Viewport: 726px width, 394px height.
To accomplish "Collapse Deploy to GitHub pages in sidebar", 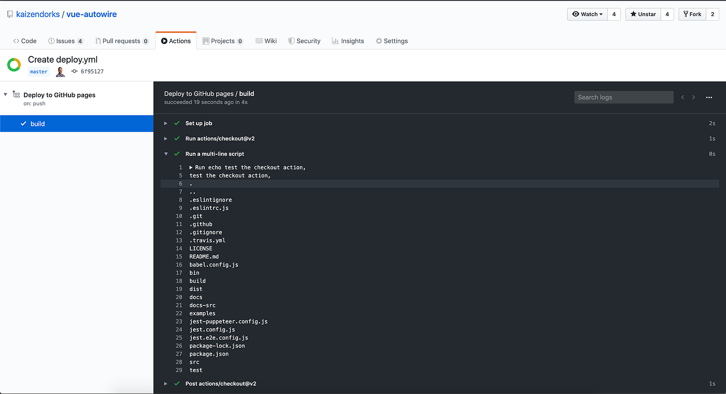I will (x=5, y=94).
